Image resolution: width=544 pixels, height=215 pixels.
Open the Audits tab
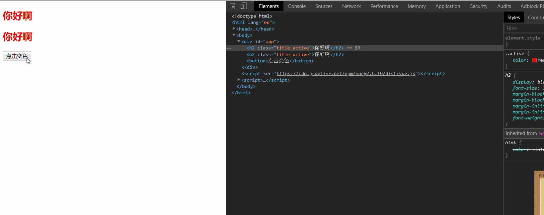tap(504, 6)
